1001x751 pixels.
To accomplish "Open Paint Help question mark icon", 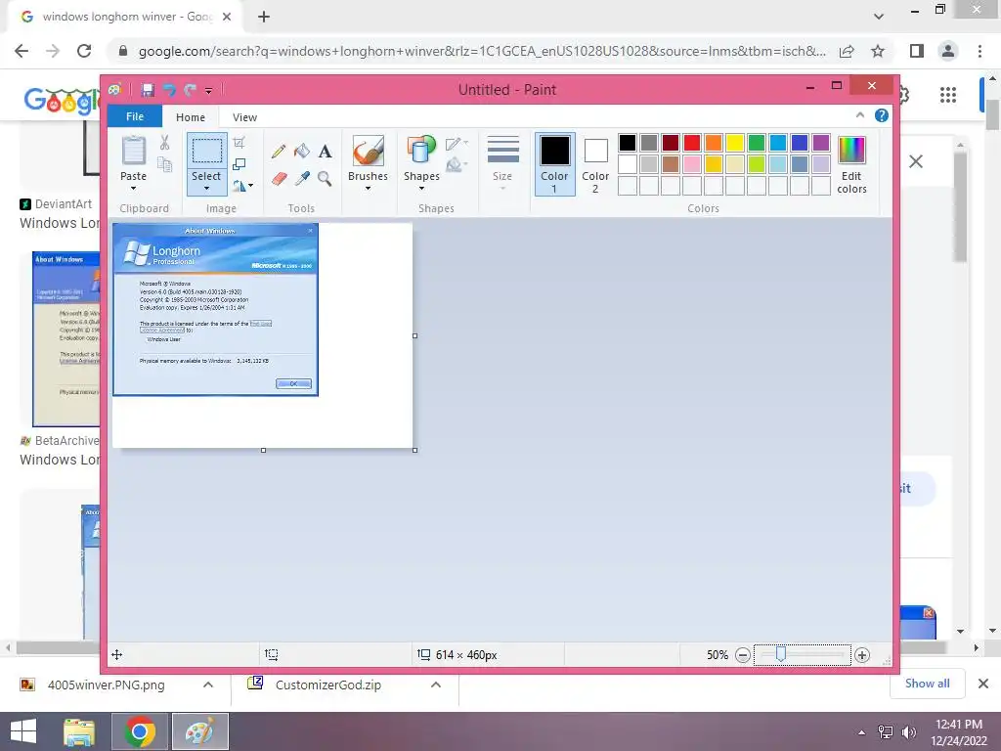I will click(882, 115).
